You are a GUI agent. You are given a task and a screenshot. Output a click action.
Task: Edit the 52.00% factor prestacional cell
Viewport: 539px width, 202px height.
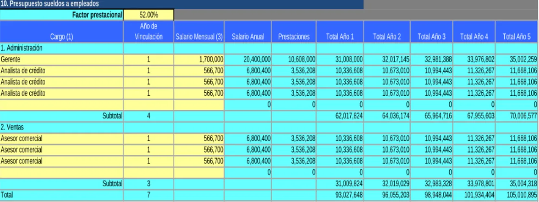tap(149, 15)
